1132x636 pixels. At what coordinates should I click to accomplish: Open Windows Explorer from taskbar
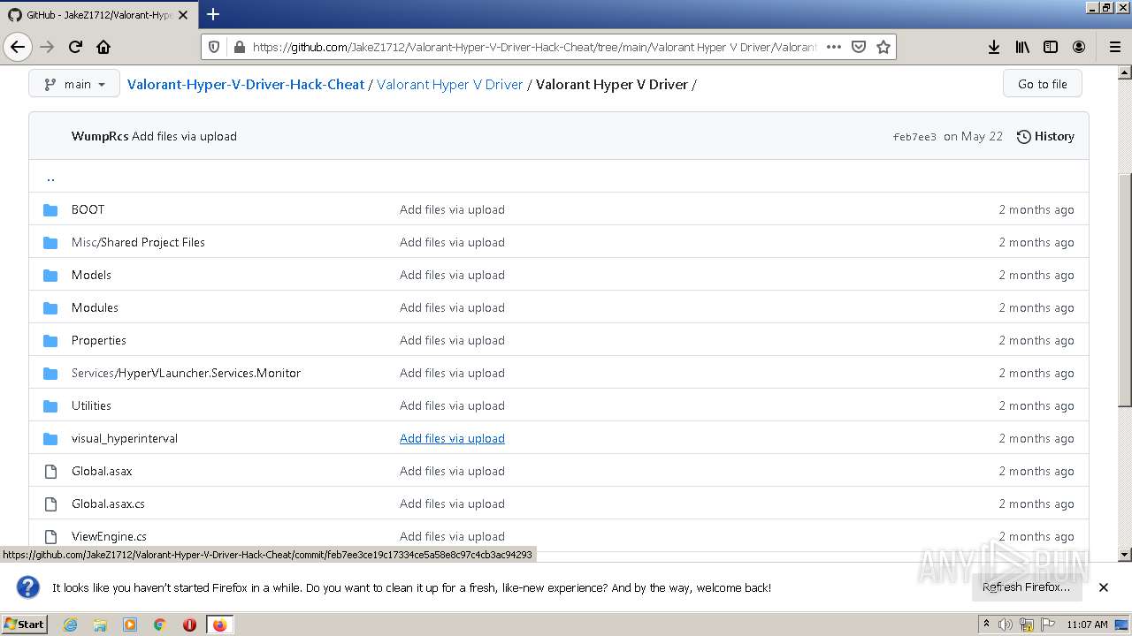coord(100,625)
